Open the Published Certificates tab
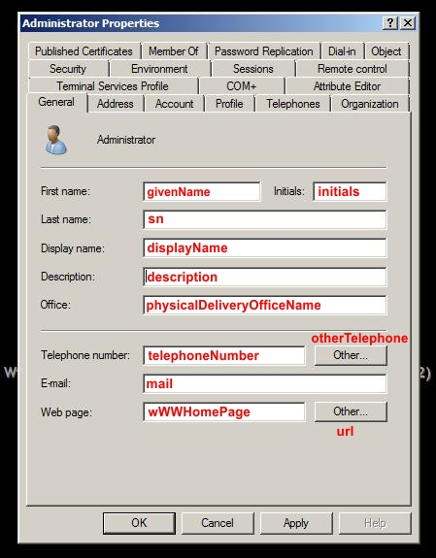Viewport: 436px width, 558px height. click(84, 51)
